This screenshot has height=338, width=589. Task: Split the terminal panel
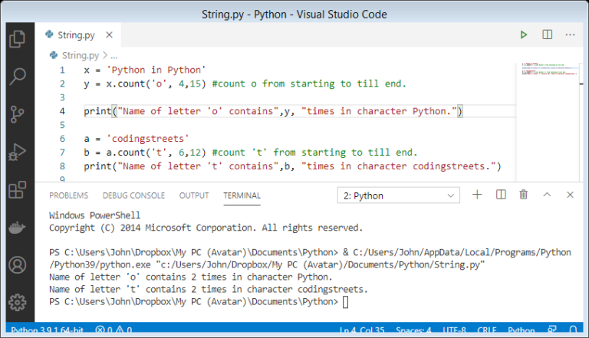click(x=500, y=195)
